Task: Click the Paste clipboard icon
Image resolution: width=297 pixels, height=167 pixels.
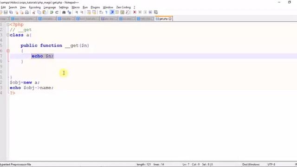Action: click(45, 13)
